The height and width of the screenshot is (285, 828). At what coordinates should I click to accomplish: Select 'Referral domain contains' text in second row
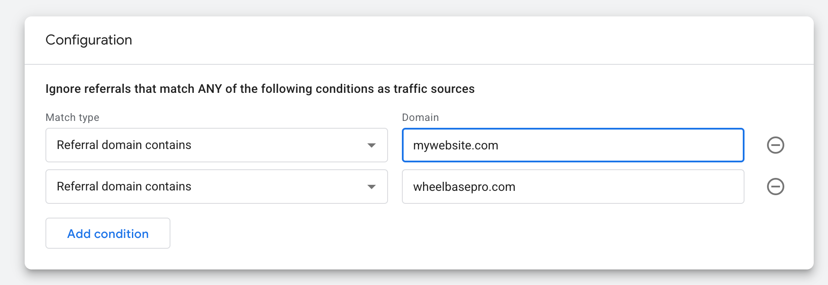[x=124, y=187]
